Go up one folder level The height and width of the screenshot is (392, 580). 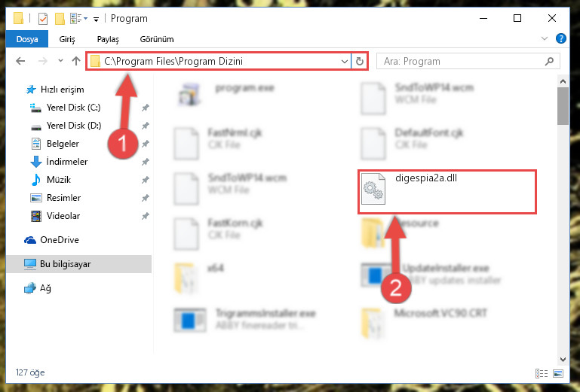(x=76, y=61)
